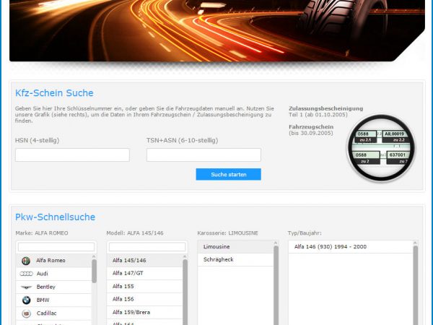Select the Alfa Romeo logo icon
This screenshot has height=325, width=433.
[26, 261]
